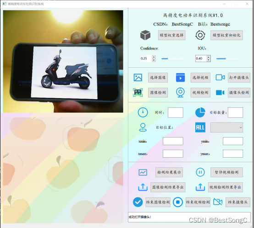Show results via 检测结果展示 button
The height and width of the screenshot is (228, 254).
tap(169, 172)
